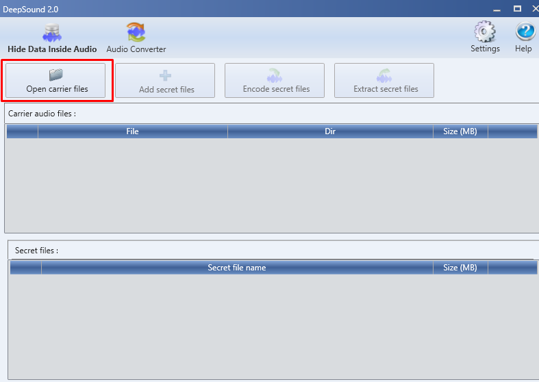The height and width of the screenshot is (382, 539).
Task: Close the DeepSound window
Action: point(535,9)
